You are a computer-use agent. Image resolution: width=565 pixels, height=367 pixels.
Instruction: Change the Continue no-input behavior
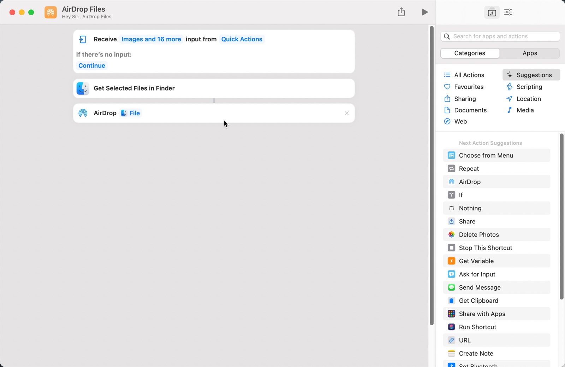click(92, 66)
